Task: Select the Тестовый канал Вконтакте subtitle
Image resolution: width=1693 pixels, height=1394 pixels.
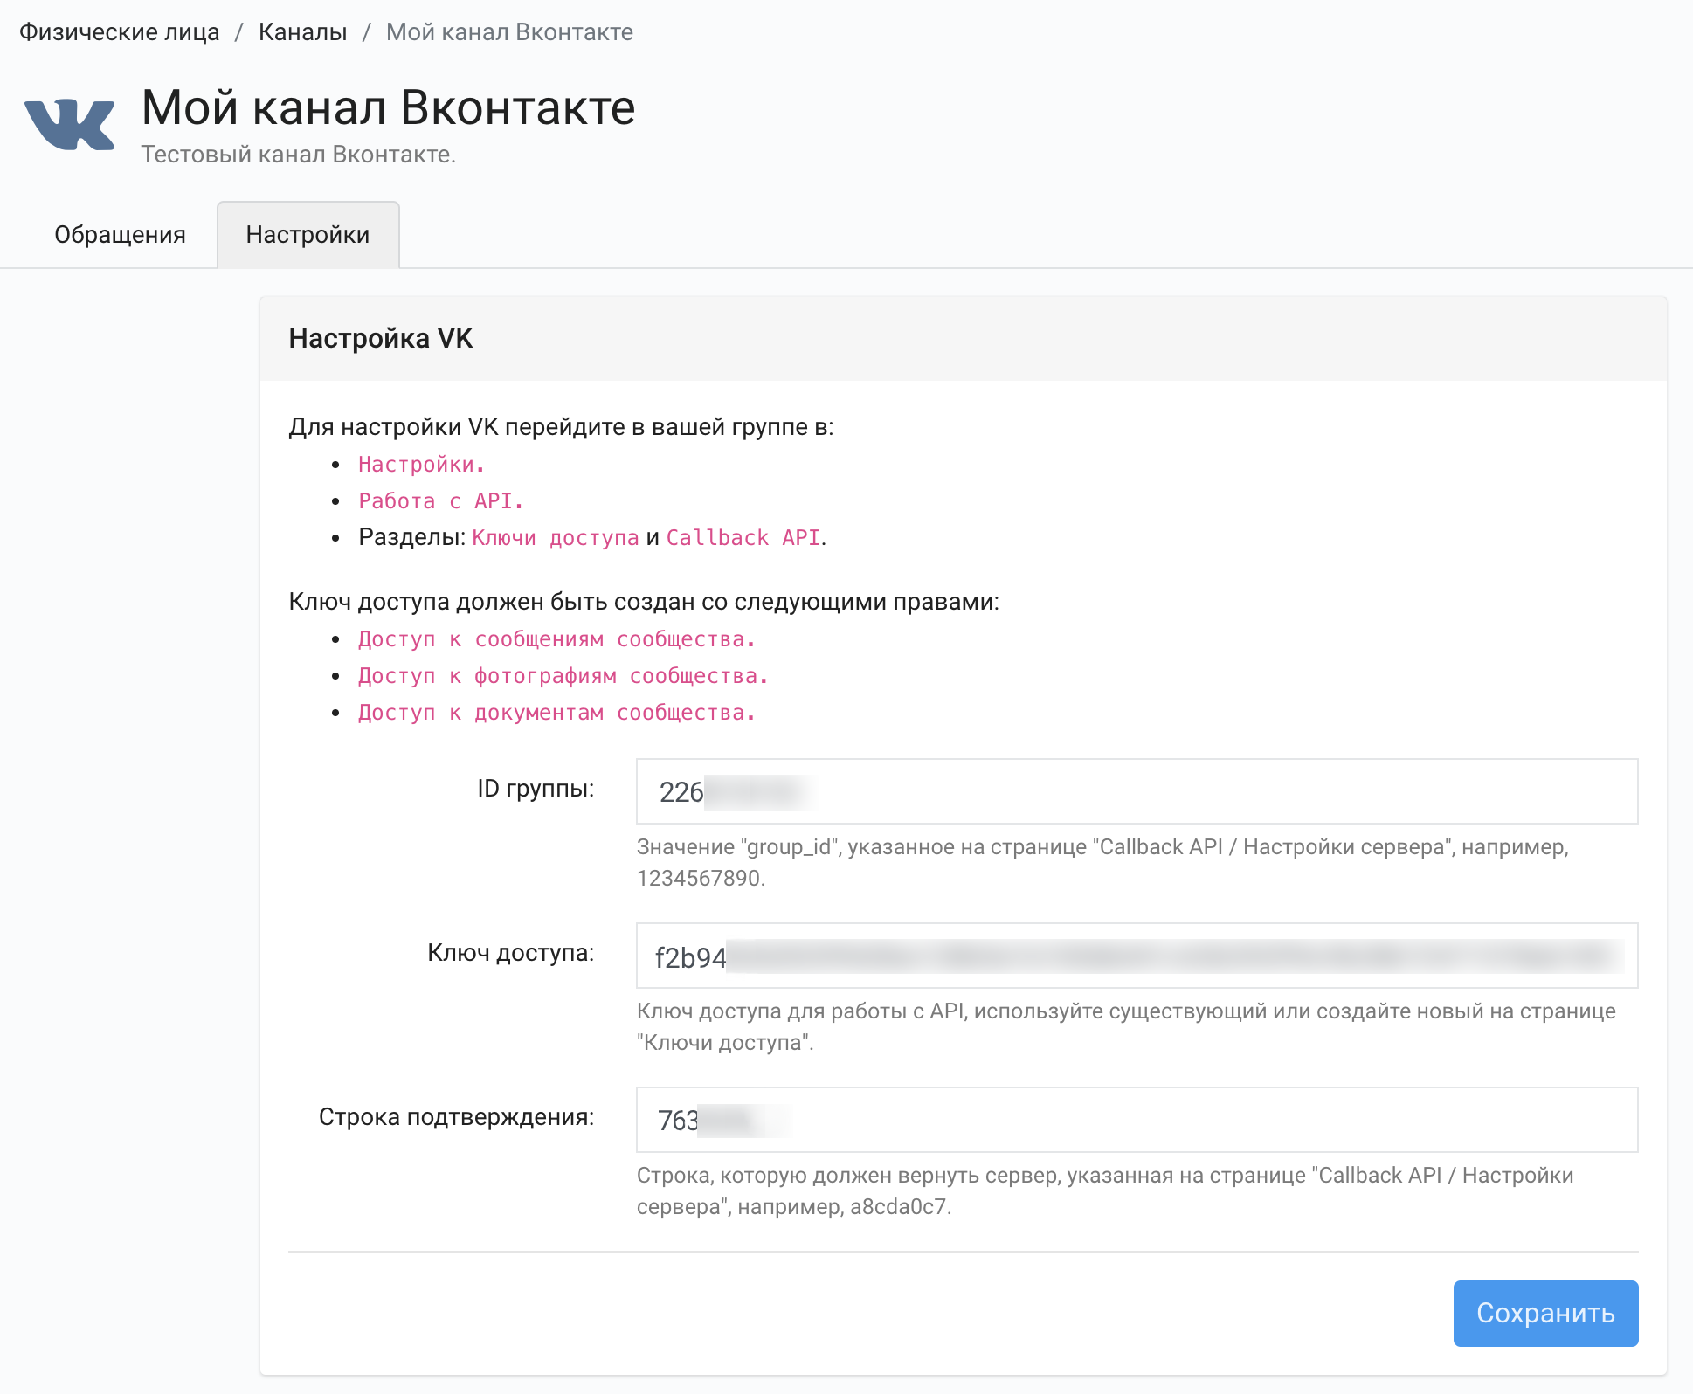Action: [x=299, y=155]
